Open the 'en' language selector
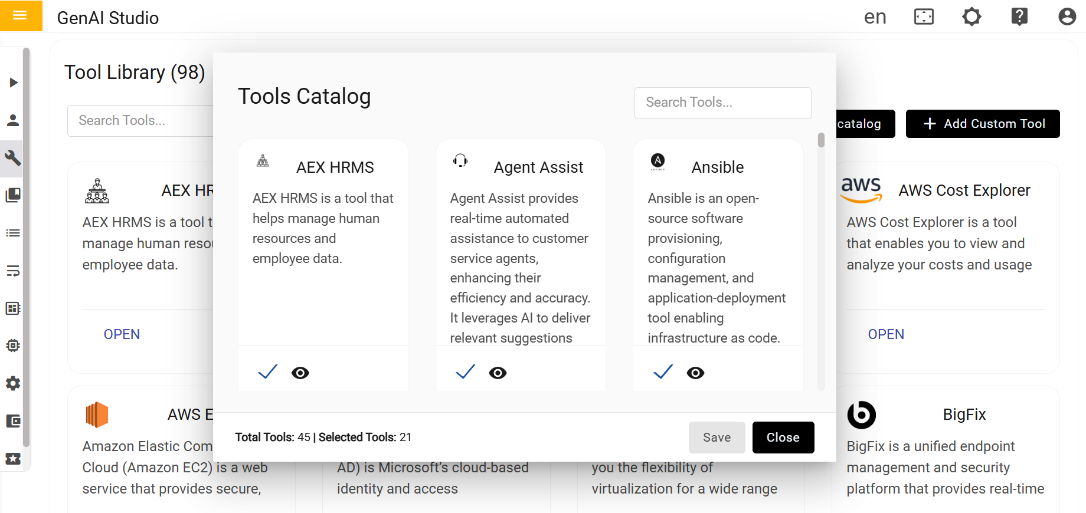 tap(875, 17)
